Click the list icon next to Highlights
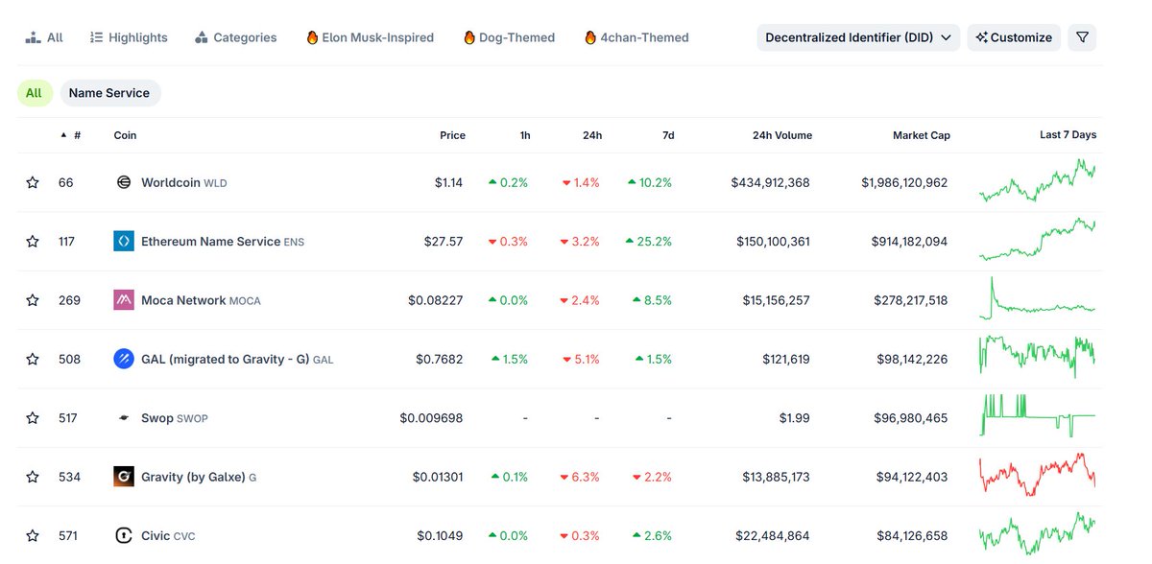Image resolution: width=1152 pixels, height=564 pixels. pos(96,37)
